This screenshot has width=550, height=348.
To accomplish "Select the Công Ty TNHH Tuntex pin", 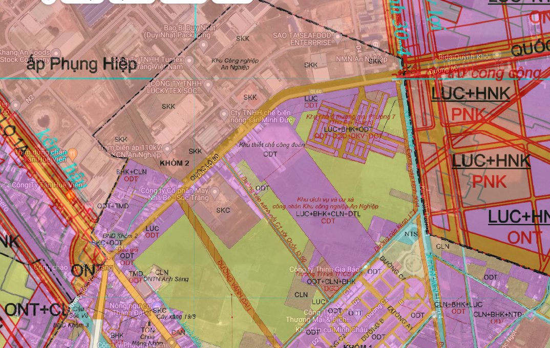I will pyautogui.click(x=189, y=61).
